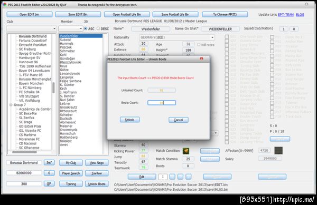Image resolution: width=317 pixels, height=205 pixels.
Task: Select SL Benfica in the club tree
Action: click(x=26, y=118)
